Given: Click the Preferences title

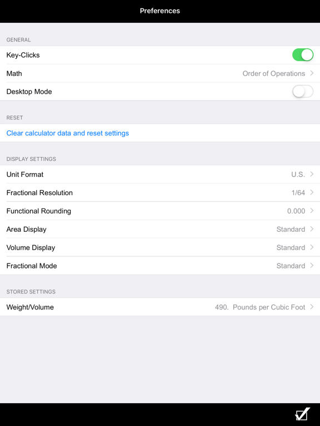Looking at the screenshot, I should click(x=160, y=11).
